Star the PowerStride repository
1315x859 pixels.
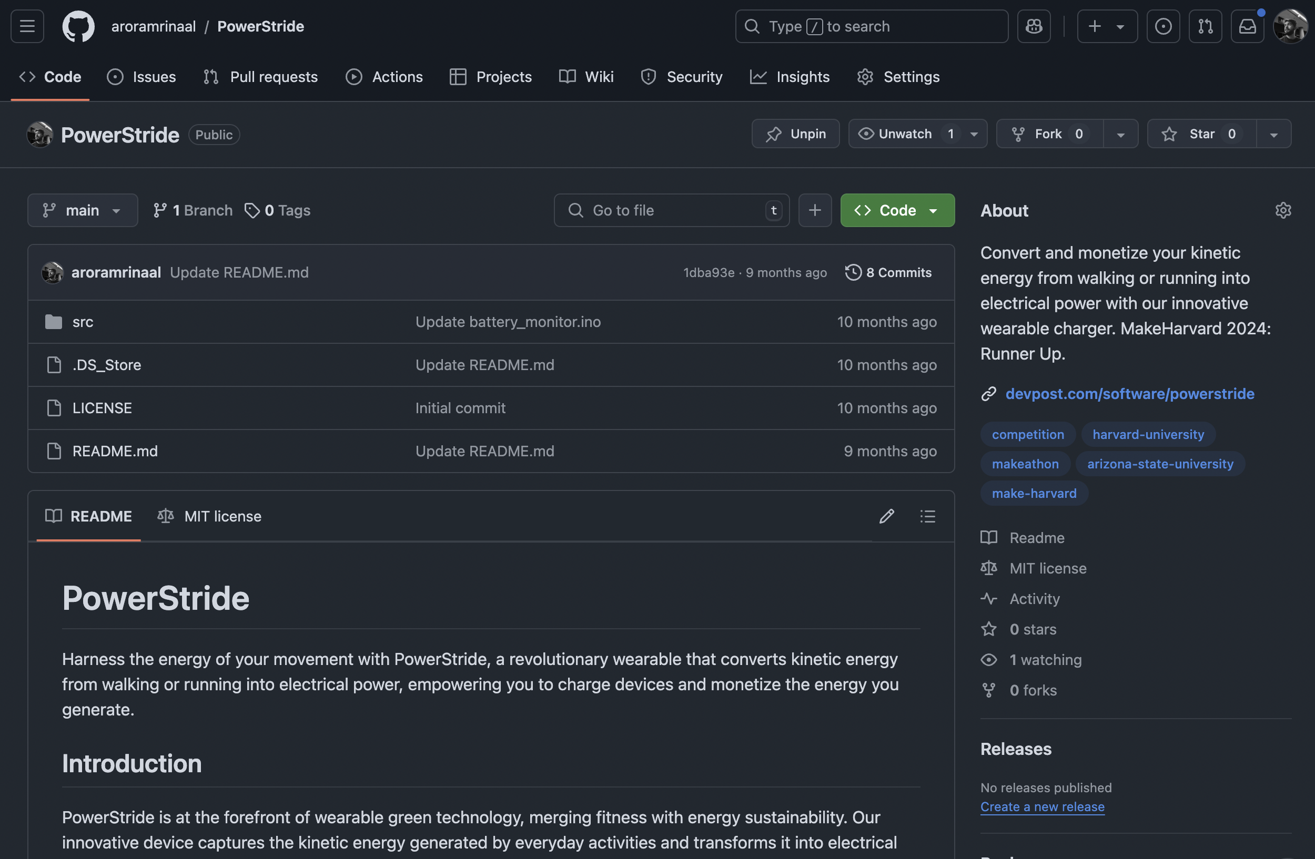point(1202,134)
